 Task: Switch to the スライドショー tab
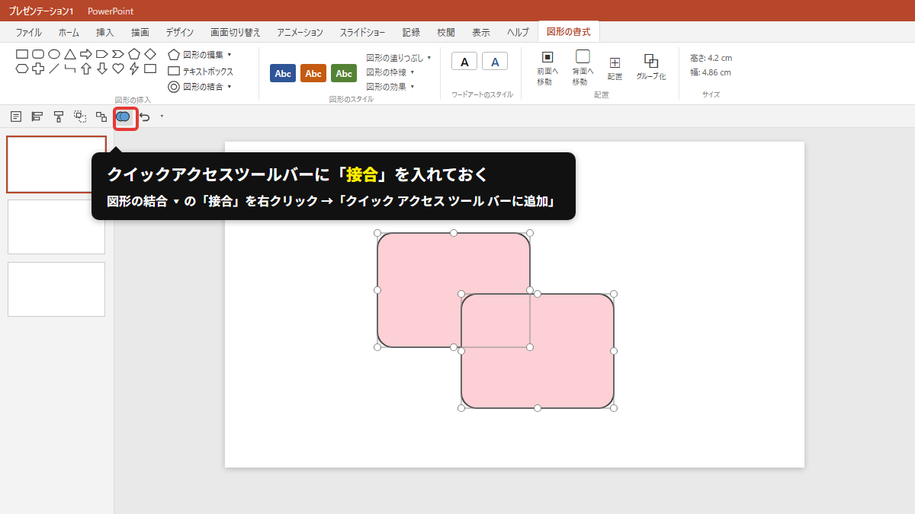tap(363, 32)
